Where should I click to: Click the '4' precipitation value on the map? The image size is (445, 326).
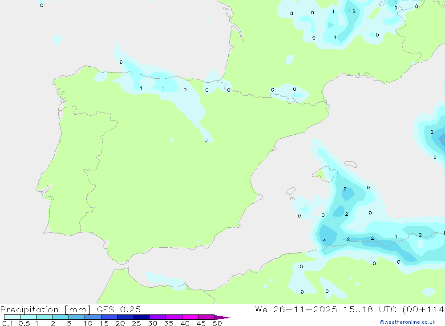coord(324,241)
